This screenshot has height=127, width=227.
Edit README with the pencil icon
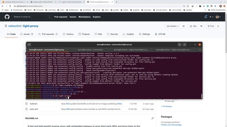coord(153,119)
